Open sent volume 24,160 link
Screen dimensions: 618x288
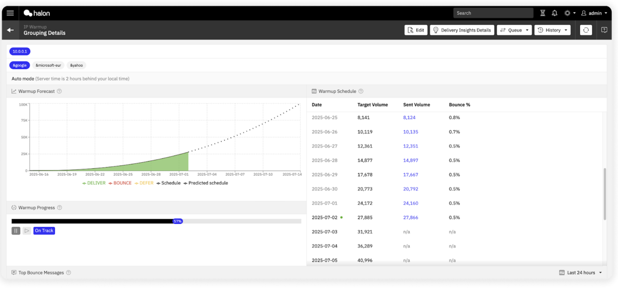pos(411,203)
